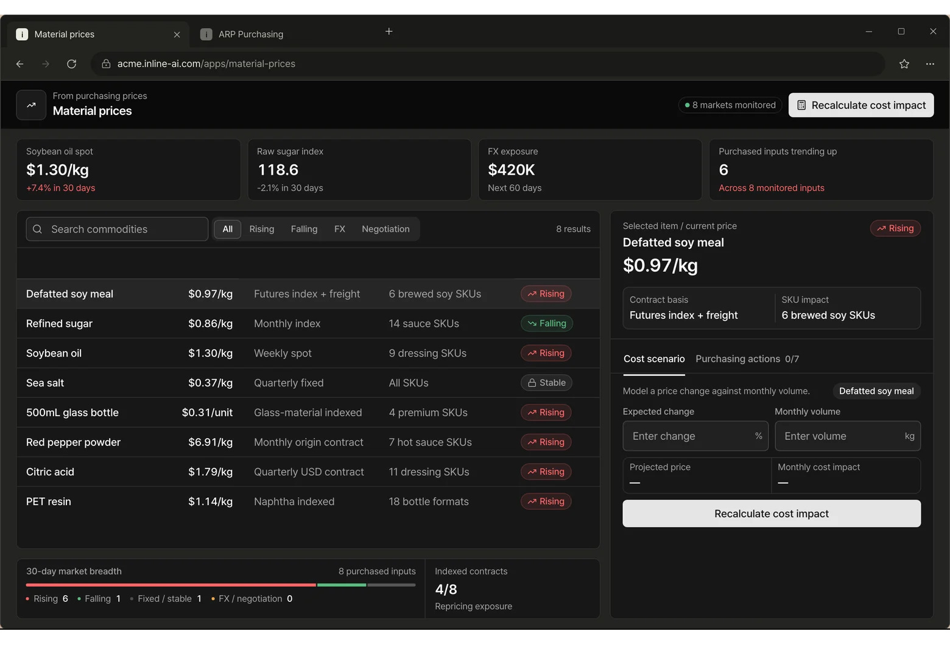Image resolution: width=950 pixels, height=645 pixels.
Task: Click the Rising badge on PET resin
Action: [x=546, y=501]
